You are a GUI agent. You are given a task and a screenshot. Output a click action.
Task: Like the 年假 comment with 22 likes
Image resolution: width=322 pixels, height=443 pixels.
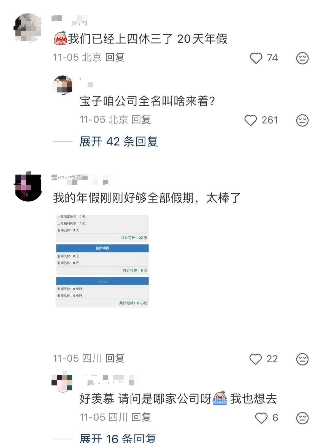[x=255, y=359]
